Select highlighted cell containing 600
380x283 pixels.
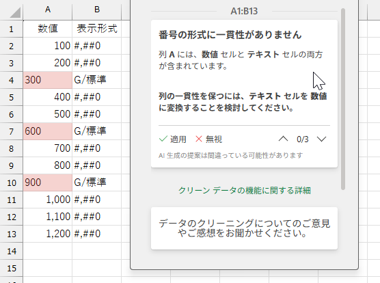pyautogui.click(x=48, y=131)
